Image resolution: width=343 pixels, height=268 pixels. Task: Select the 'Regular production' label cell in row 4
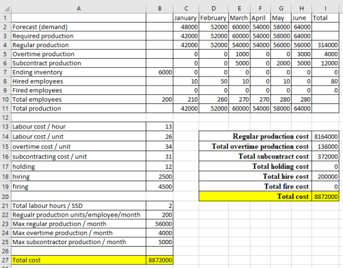[x=79, y=45]
